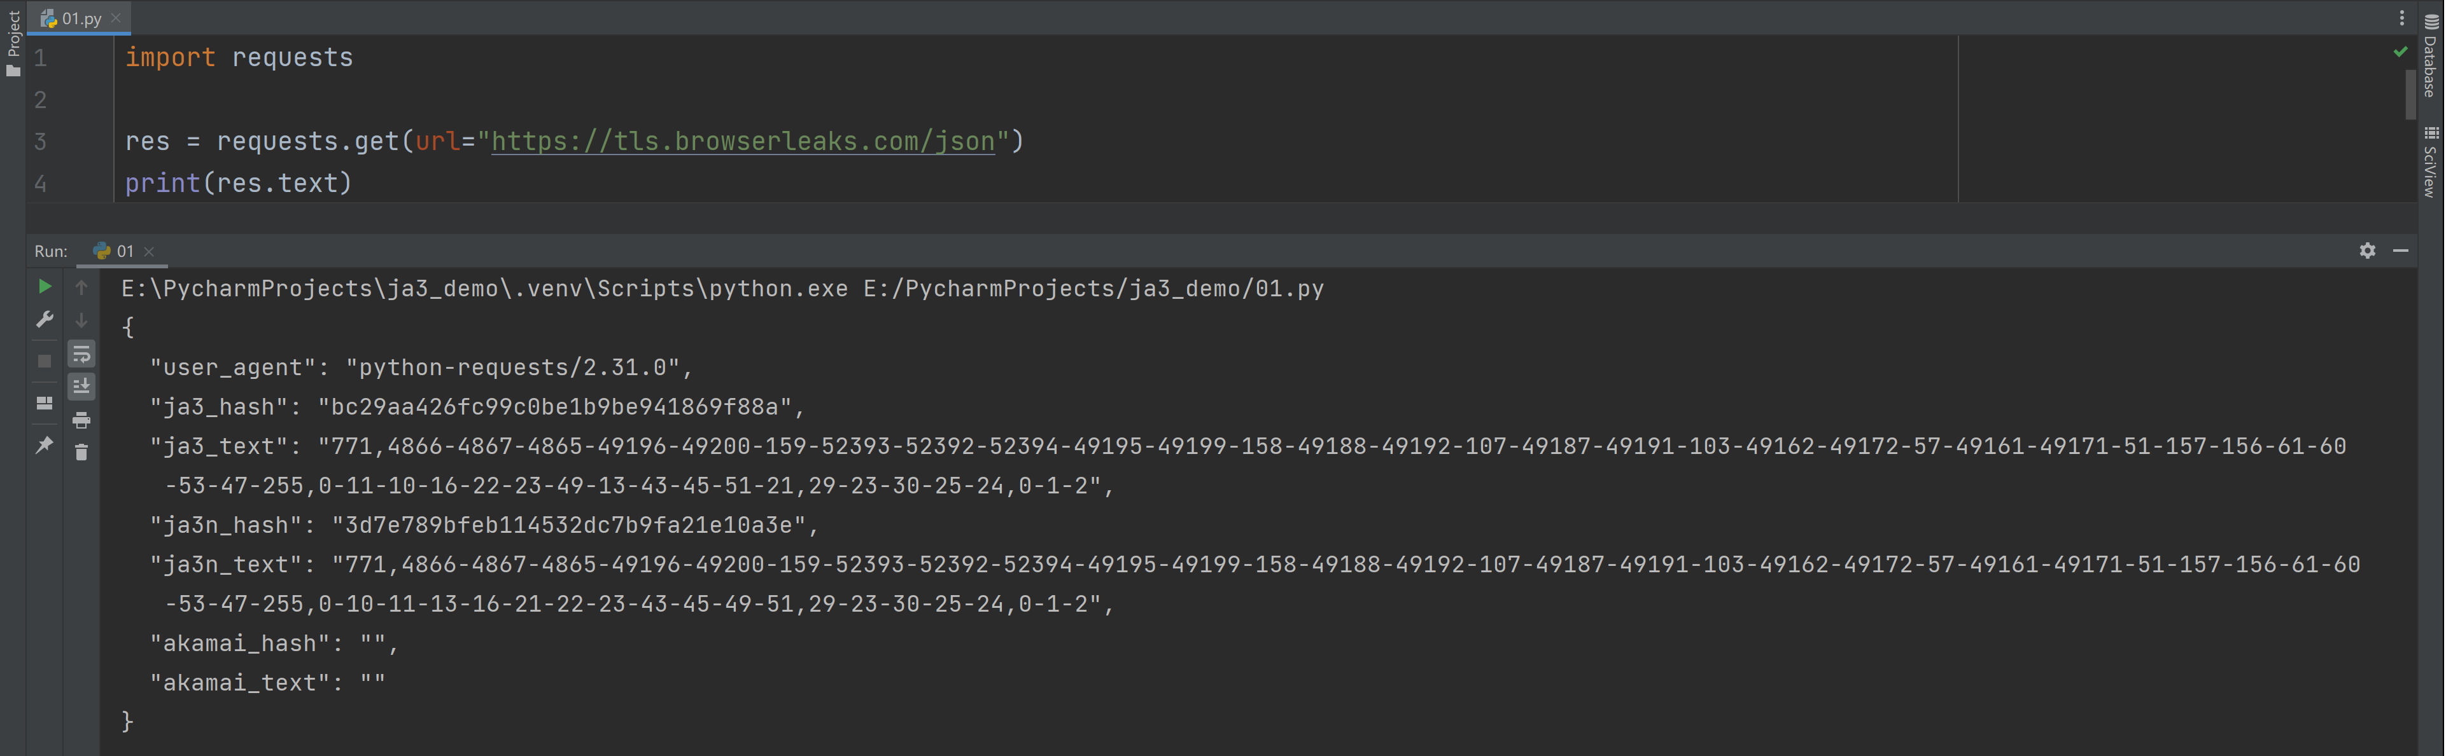This screenshot has height=756, width=2446.
Task: Restore layout icon in Run sidebar
Action: [x=45, y=403]
